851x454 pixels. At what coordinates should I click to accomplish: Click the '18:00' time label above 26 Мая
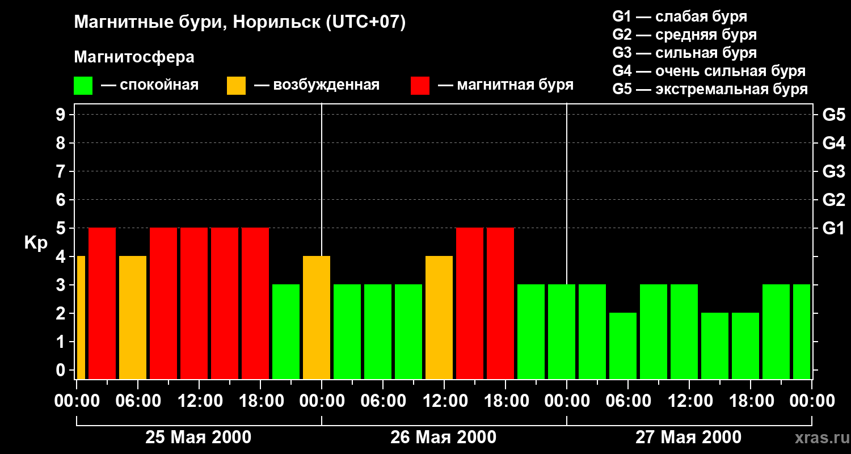[x=505, y=401]
